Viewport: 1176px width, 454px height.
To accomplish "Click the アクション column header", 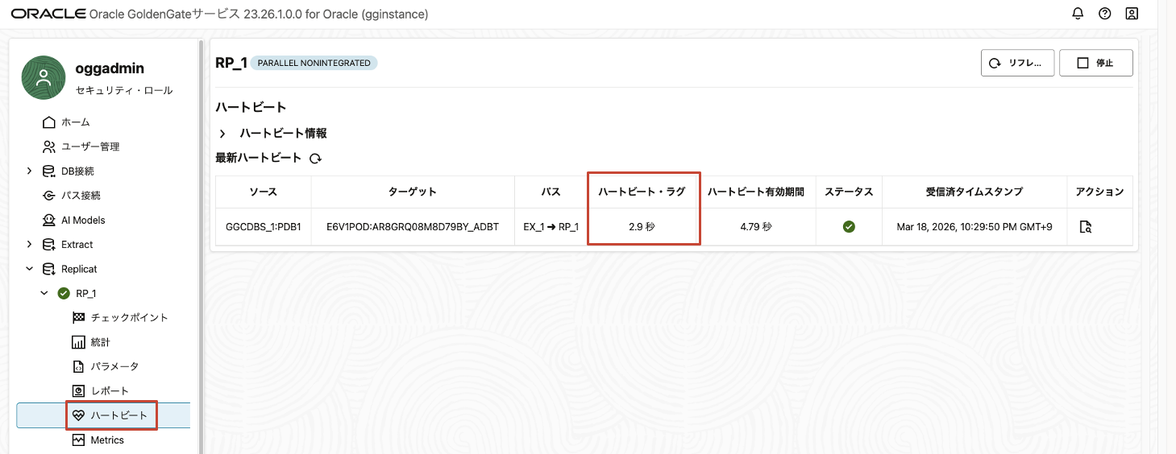I will [1099, 192].
